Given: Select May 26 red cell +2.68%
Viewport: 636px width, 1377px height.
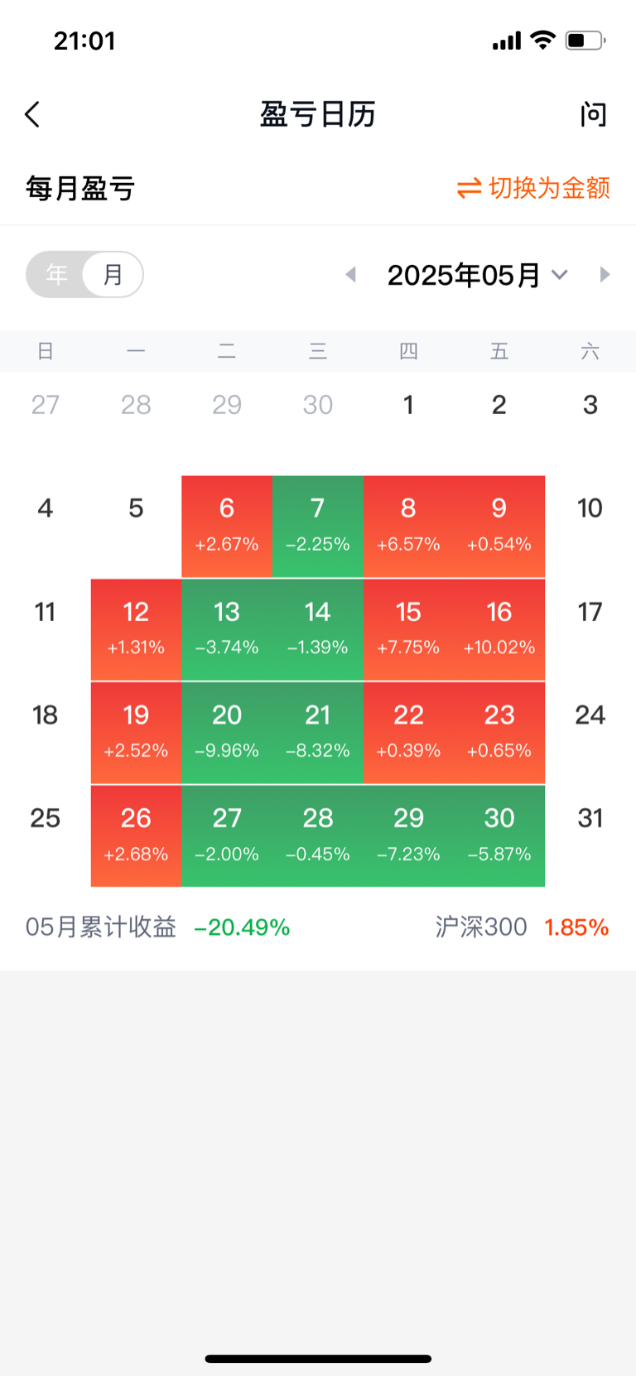Looking at the screenshot, I should click(136, 835).
